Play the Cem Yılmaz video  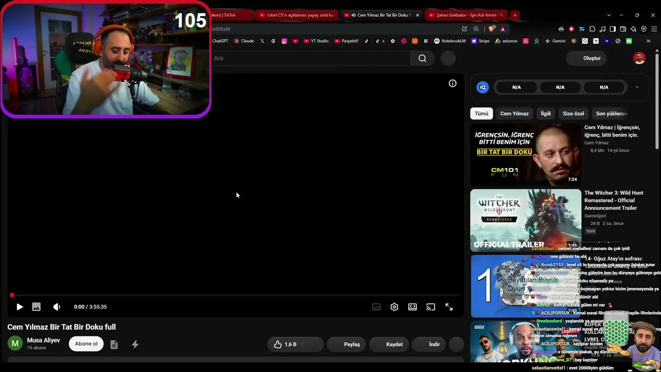(20, 307)
